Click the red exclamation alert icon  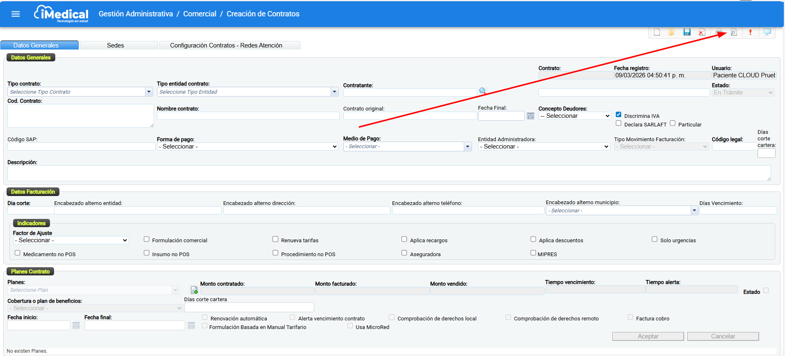pos(750,32)
